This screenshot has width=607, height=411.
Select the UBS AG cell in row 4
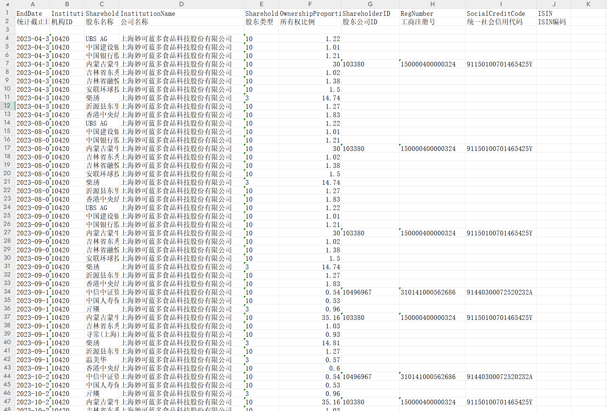tap(102, 39)
